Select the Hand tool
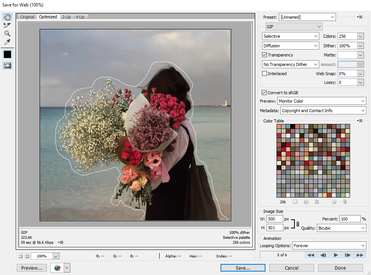This screenshot has width=371, height=275. pyautogui.click(x=7, y=17)
